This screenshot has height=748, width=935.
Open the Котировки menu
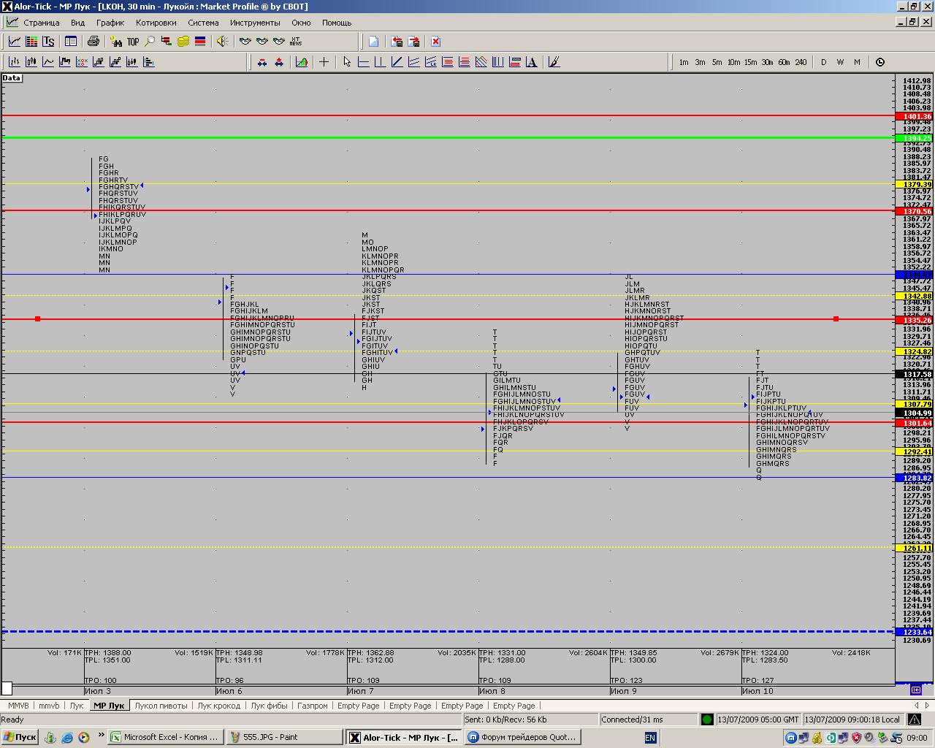[156, 23]
